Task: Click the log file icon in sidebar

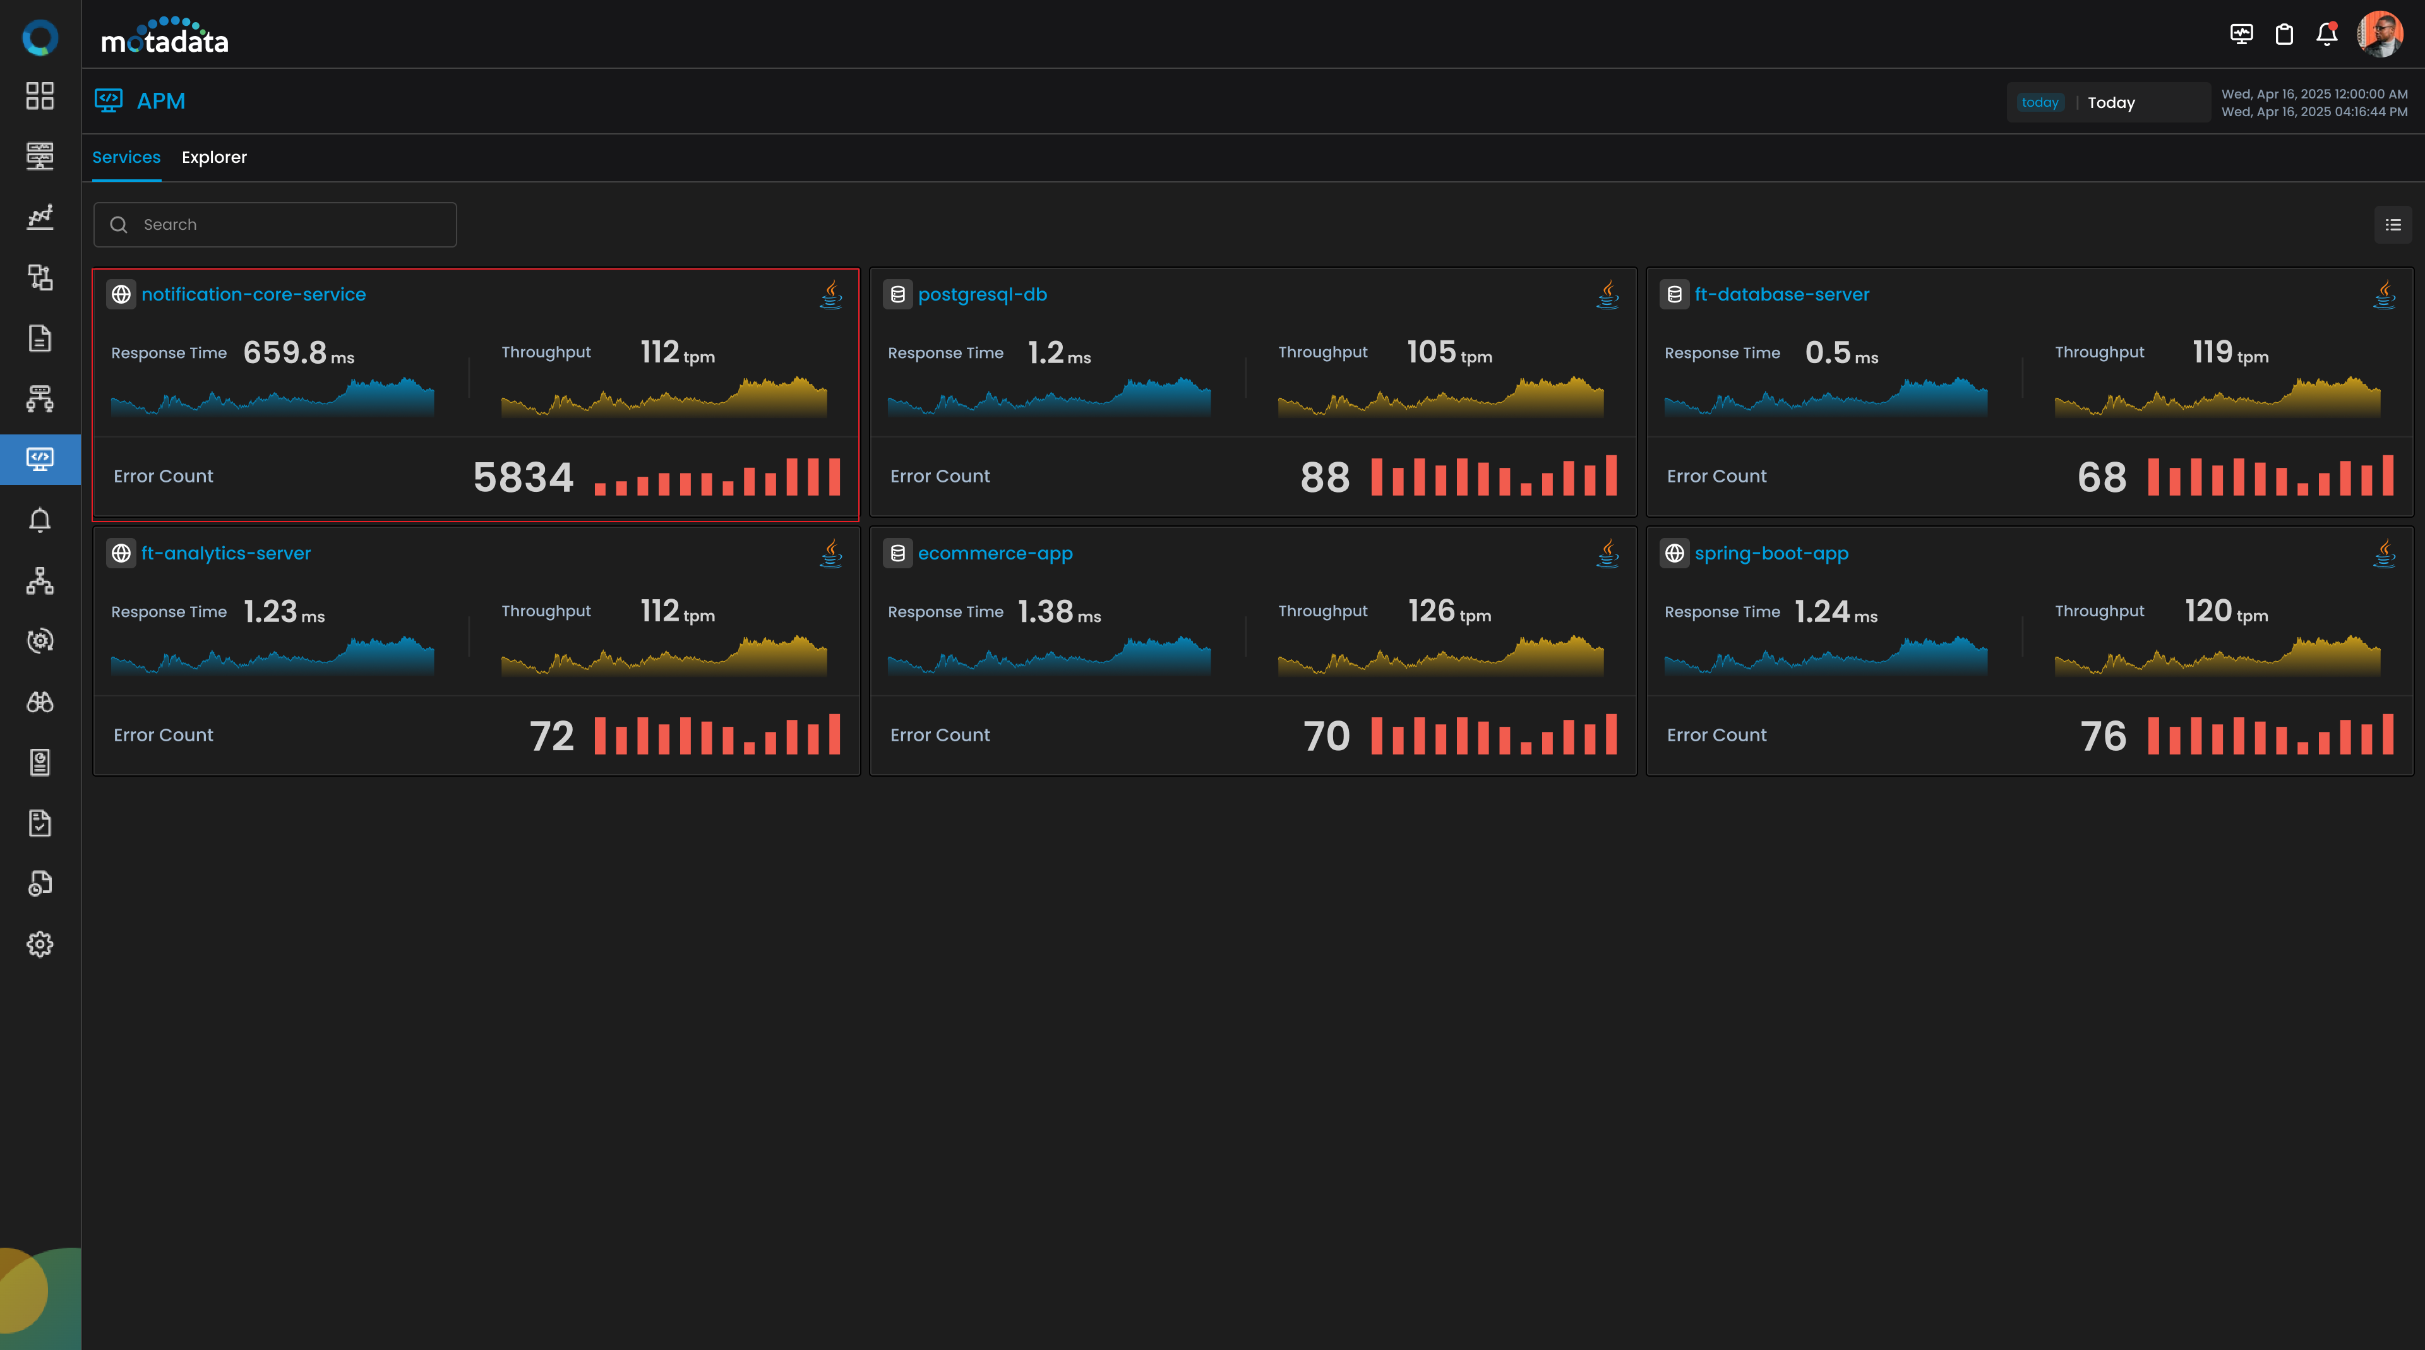Action: 40,338
